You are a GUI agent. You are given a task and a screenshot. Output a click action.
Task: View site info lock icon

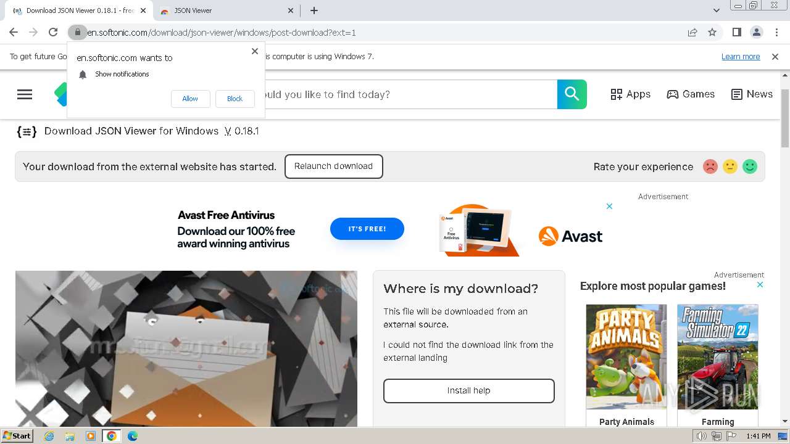(x=77, y=32)
